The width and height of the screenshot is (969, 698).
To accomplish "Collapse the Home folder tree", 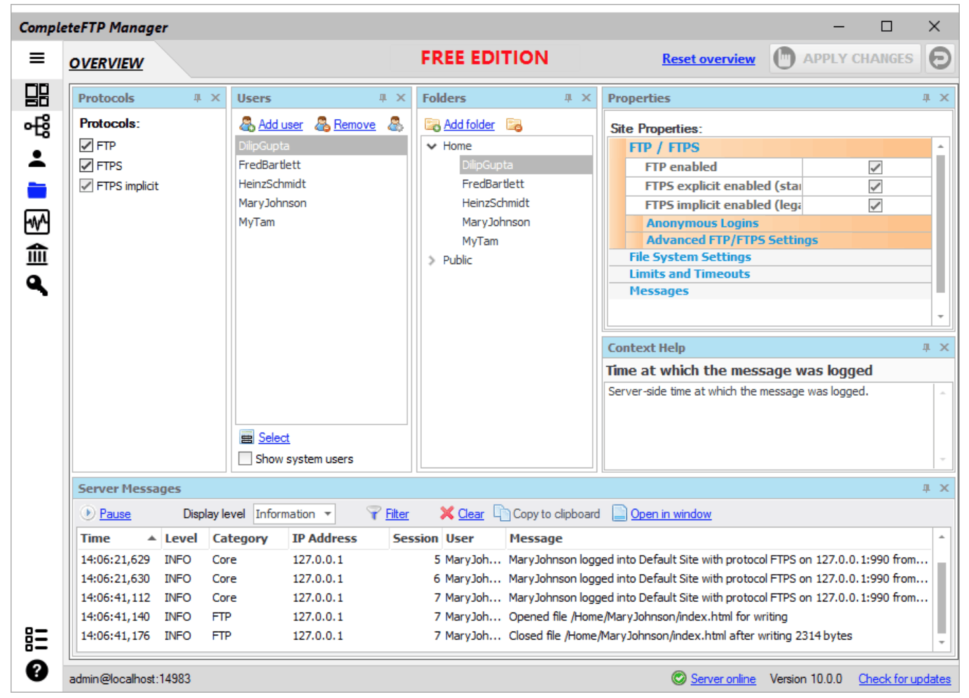I will pyautogui.click(x=432, y=146).
